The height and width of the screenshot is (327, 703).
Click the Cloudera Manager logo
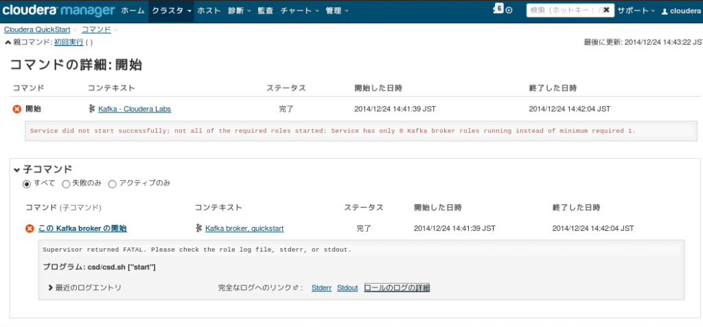tap(58, 11)
